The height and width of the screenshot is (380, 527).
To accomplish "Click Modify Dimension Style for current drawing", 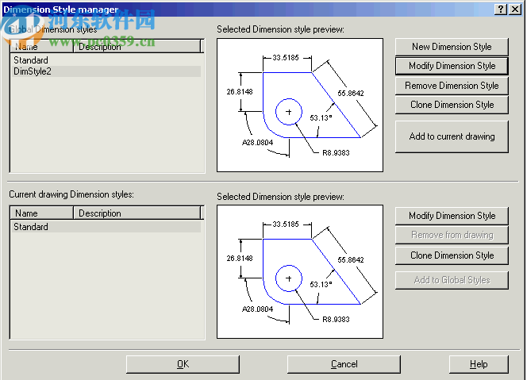I will coord(452,216).
